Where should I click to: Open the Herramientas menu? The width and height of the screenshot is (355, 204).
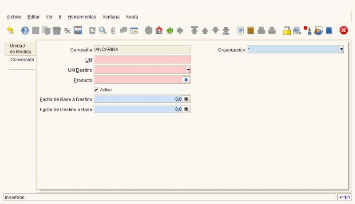pos(82,17)
